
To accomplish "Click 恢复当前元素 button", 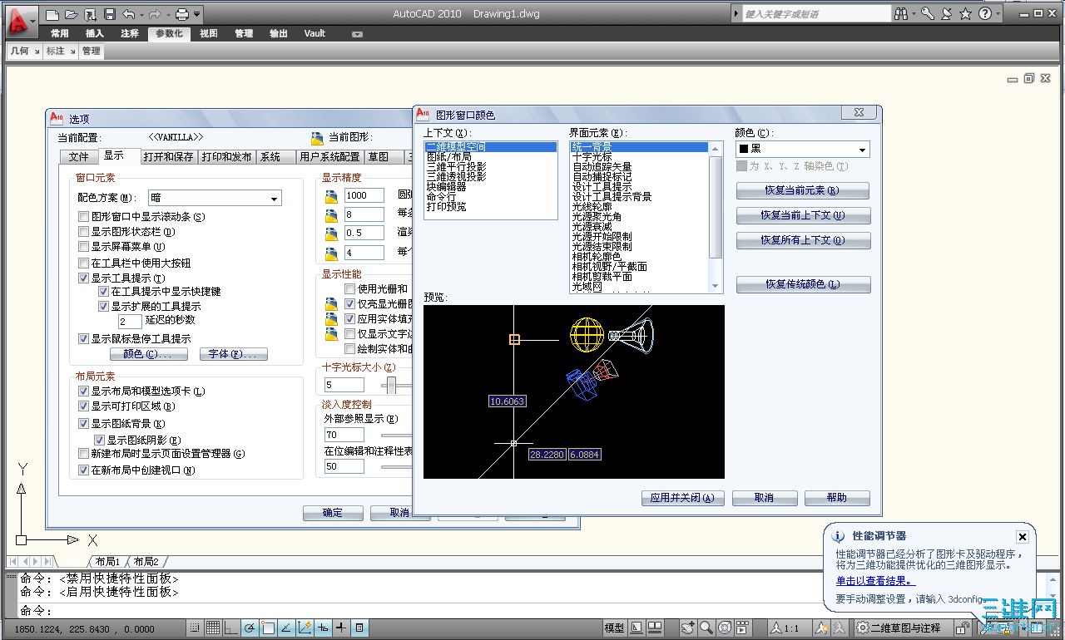I will pyautogui.click(x=803, y=190).
